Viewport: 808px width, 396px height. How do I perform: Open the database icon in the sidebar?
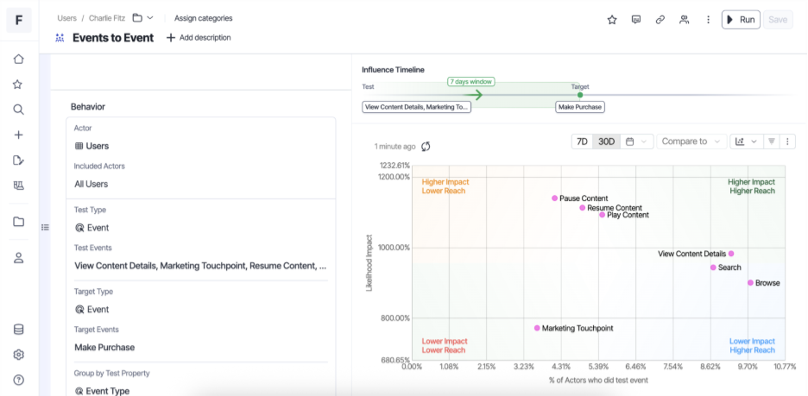click(18, 330)
